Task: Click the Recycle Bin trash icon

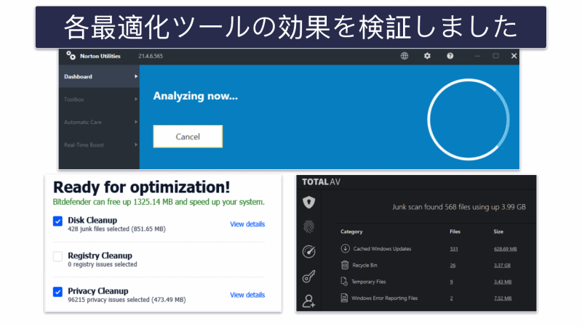Action: tap(345, 265)
